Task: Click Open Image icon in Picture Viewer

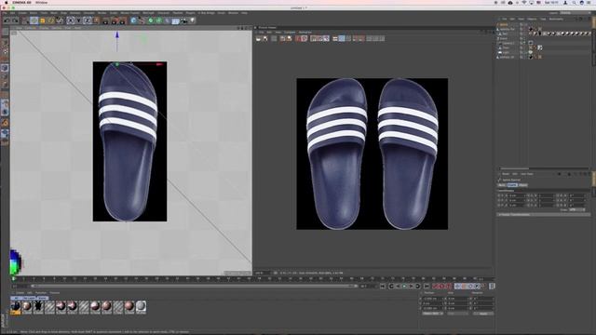Action: point(259,38)
